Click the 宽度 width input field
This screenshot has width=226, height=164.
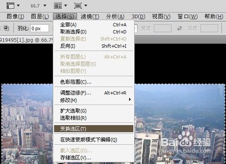[163, 28]
